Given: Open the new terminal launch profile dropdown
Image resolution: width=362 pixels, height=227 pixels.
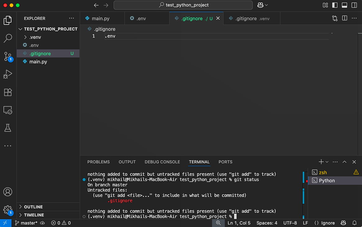Looking at the screenshot, I should pos(327,162).
